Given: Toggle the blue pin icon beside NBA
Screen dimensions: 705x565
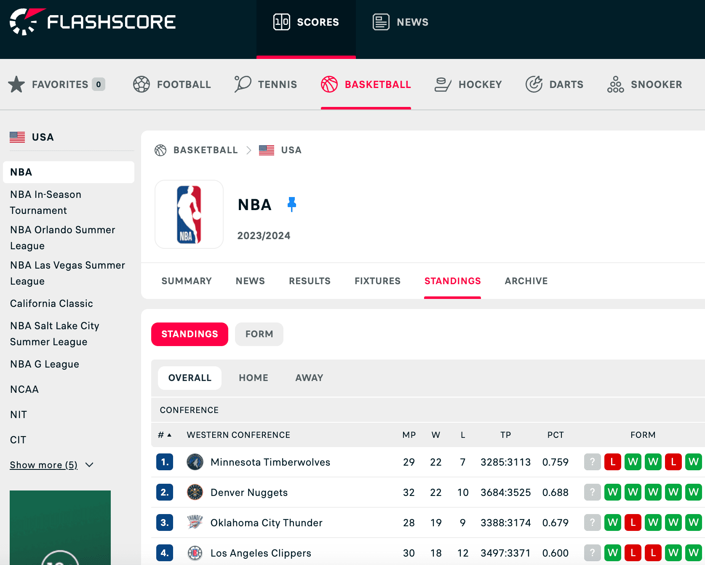Looking at the screenshot, I should [x=291, y=205].
